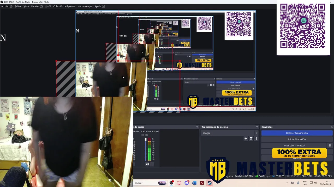This screenshot has height=187, width=334.
Task: Add a new scene transition
Action: 246,139
